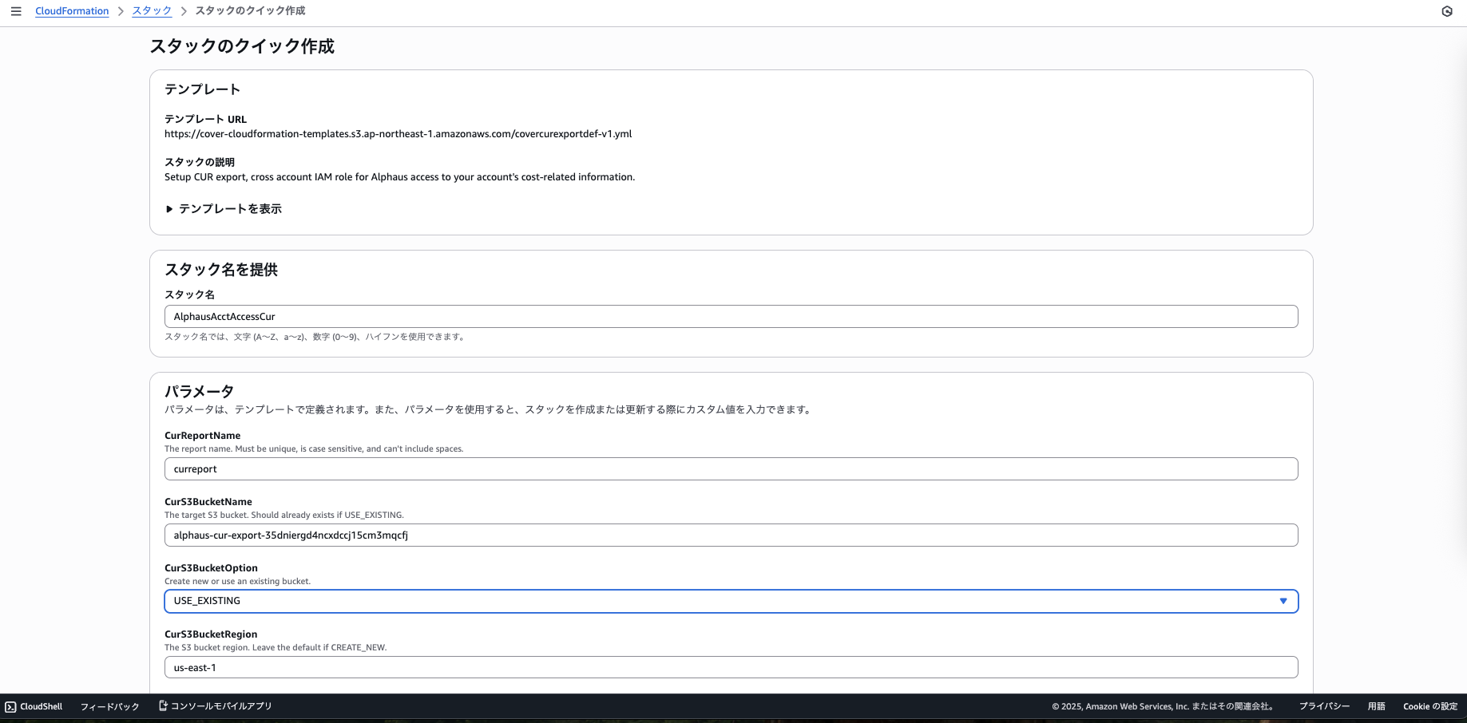
Task: Open the プライバシー footer link
Action: (x=1323, y=706)
